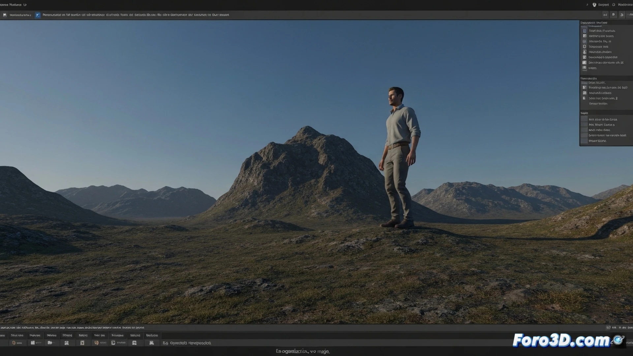Click the orange face icon in the bottom icon row
Viewport: 633px width, 356px height.
(97, 343)
